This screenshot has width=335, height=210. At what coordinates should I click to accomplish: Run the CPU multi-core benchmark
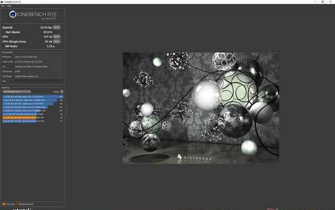tap(57, 37)
